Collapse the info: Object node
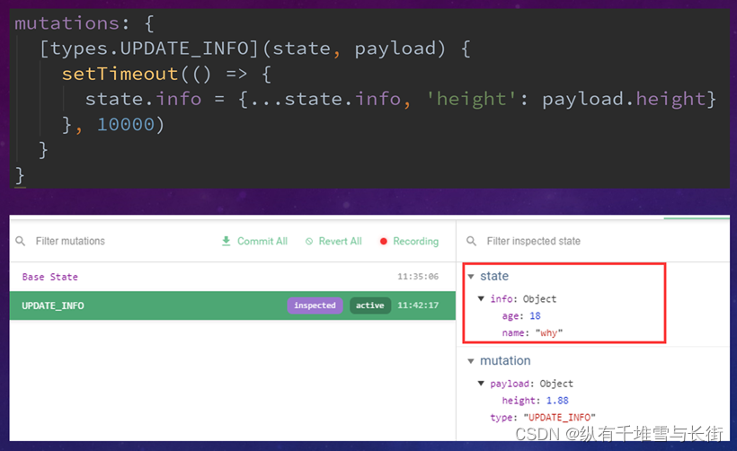The width and height of the screenshot is (737, 451). (481, 298)
